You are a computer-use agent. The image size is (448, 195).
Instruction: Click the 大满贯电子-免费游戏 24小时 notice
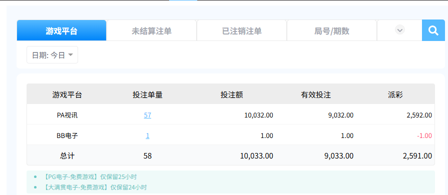click(95, 187)
